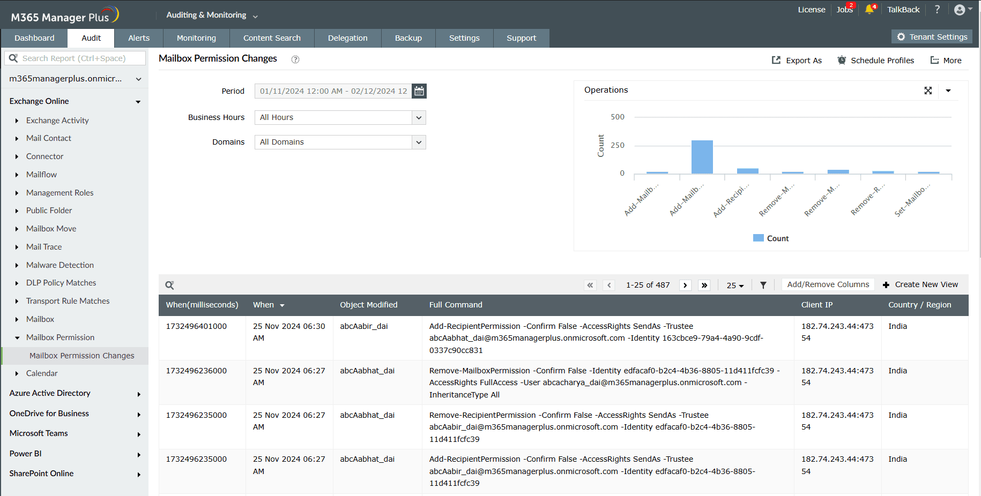The height and width of the screenshot is (496, 981).
Task: Open the TalkBack link
Action: [x=903, y=10]
